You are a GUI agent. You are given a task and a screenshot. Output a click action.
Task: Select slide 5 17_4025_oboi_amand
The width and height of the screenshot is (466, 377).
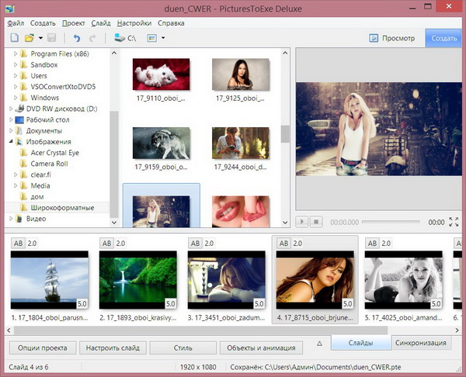pyautogui.click(x=404, y=280)
